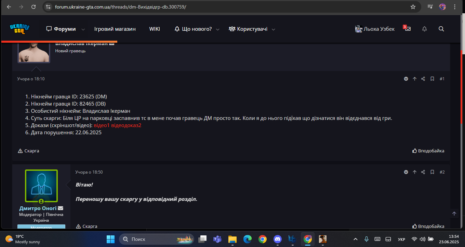Image resolution: width=465 pixels, height=247 pixels.
Task: Expand the Що нового? dropdown chevron
Action: [218, 29]
